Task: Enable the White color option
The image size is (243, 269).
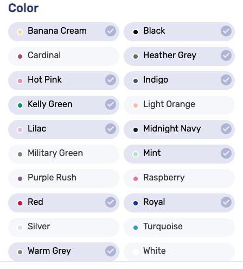Action: point(179,252)
